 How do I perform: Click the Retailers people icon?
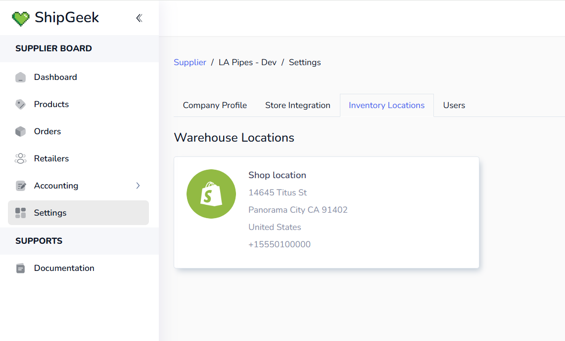pos(21,158)
